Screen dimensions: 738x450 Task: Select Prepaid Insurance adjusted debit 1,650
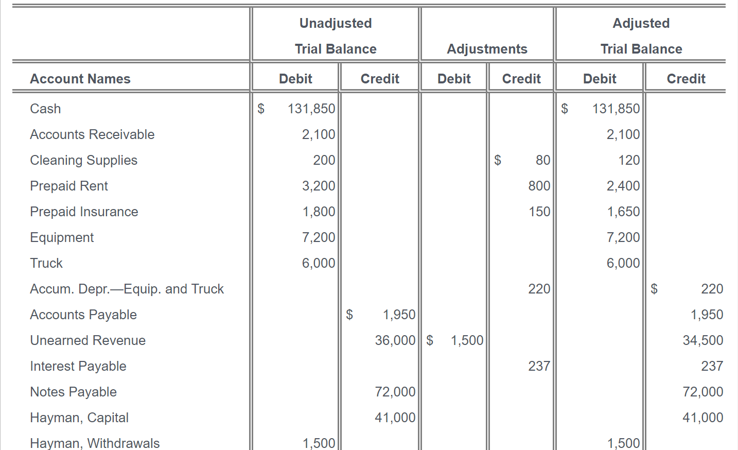tap(623, 212)
